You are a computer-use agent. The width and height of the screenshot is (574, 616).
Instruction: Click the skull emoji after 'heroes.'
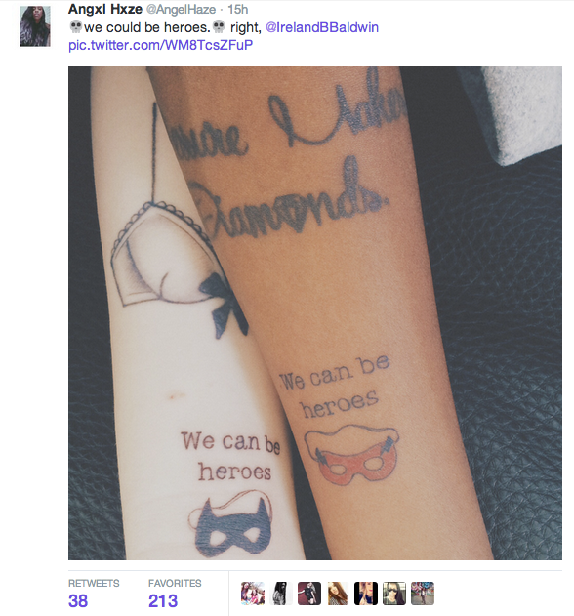[219, 27]
